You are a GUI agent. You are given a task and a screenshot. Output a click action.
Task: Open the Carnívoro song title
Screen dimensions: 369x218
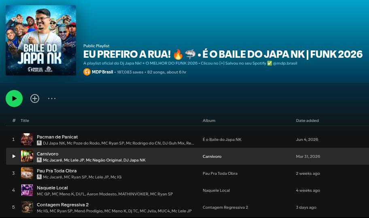click(x=47, y=154)
